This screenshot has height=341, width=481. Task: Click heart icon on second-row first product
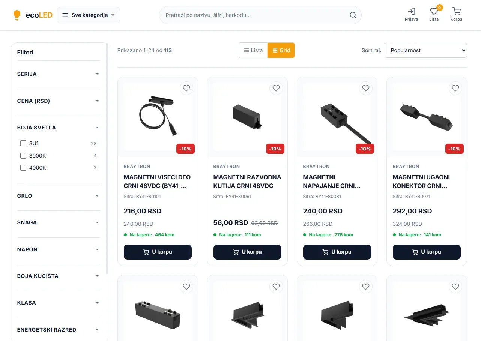(x=186, y=287)
